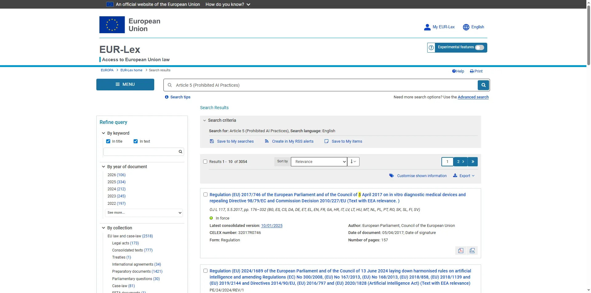Click the EUR-Lex site title
The height and width of the screenshot is (293, 591).
click(x=120, y=49)
